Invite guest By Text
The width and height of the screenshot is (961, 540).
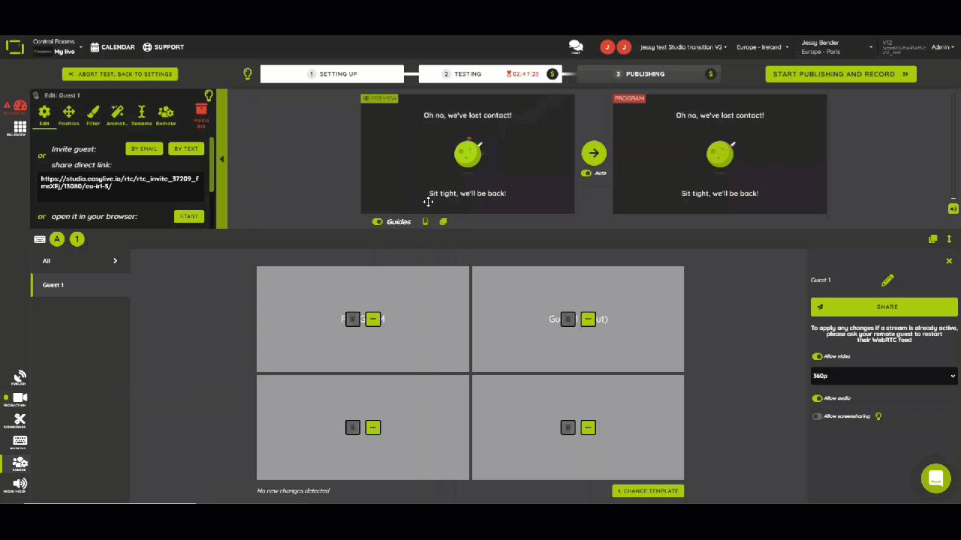click(x=186, y=148)
